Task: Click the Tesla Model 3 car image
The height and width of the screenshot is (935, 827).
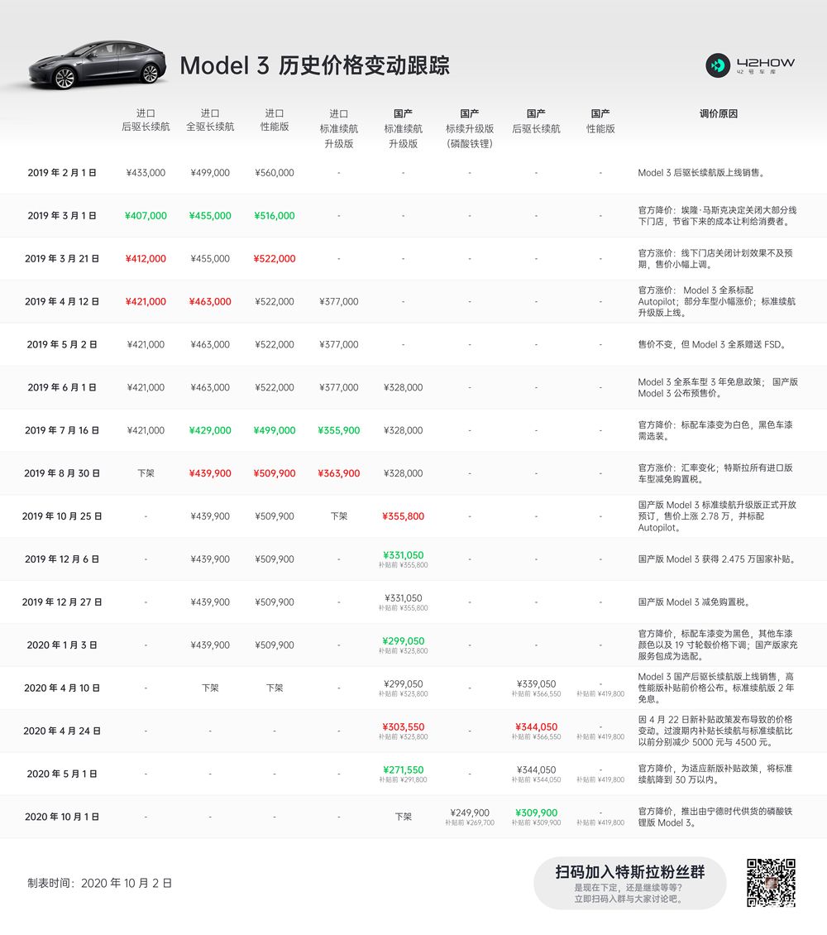Action: [x=97, y=65]
